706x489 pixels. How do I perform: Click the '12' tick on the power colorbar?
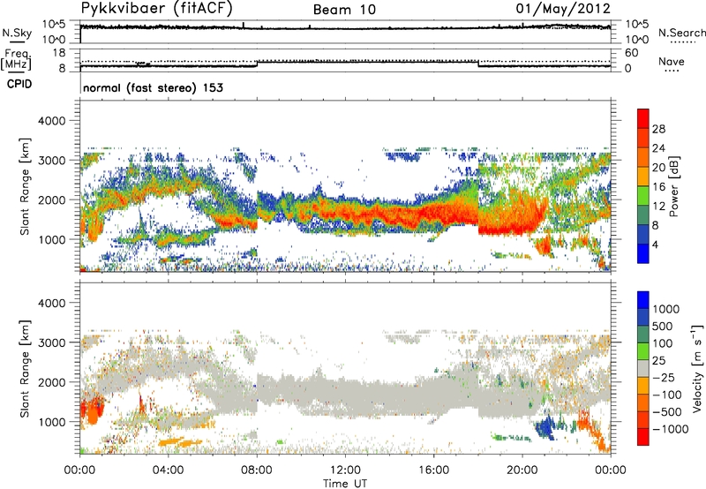point(658,207)
